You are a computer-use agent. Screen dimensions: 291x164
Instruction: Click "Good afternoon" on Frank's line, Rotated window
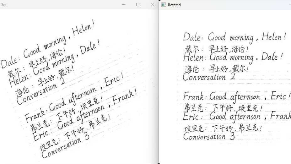click(235, 97)
